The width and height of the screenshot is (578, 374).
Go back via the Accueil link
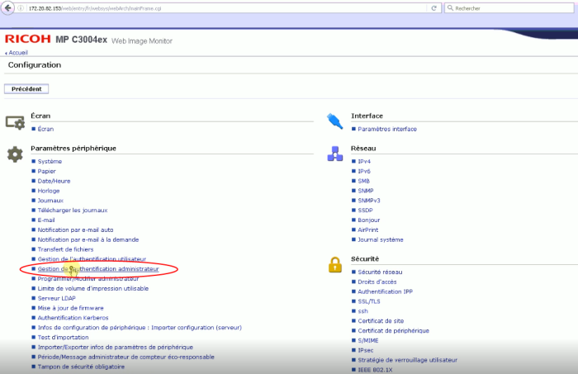(17, 52)
